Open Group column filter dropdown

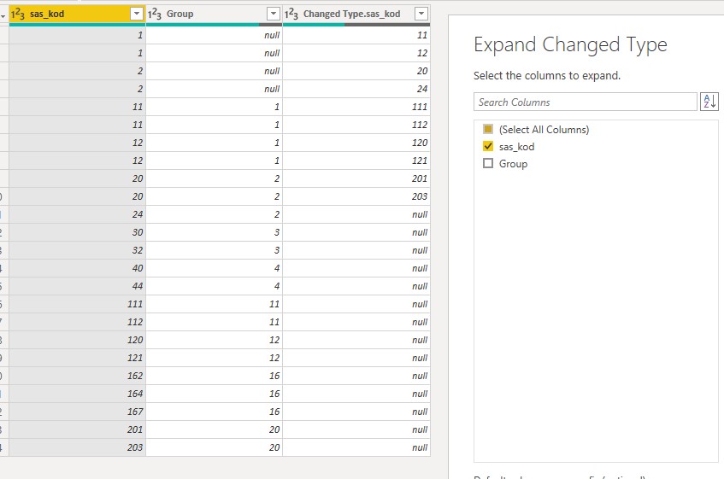click(x=274, y=14)
